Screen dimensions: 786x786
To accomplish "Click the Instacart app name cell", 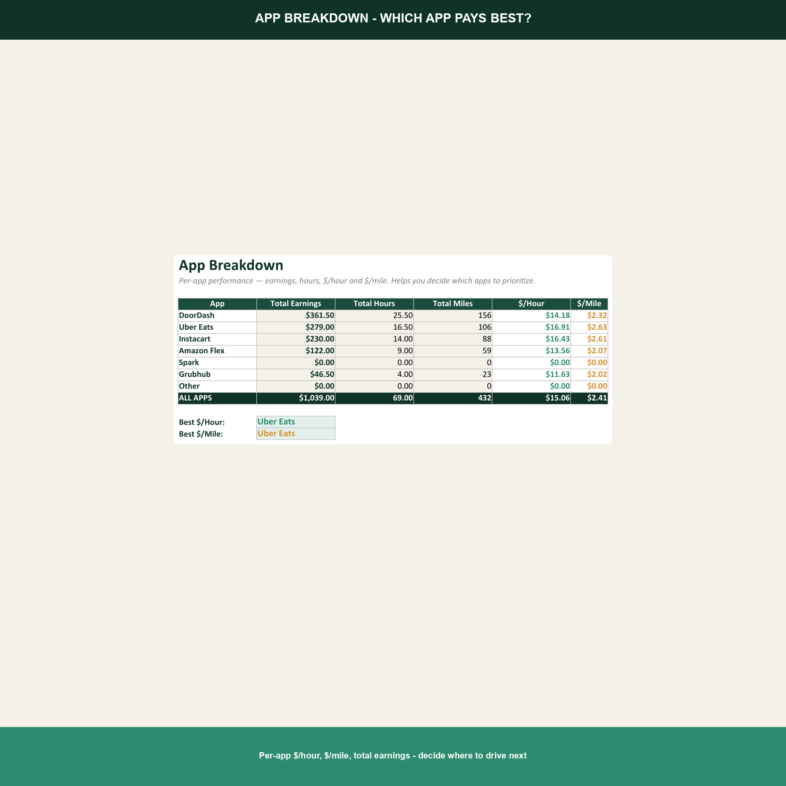I will [x=217, y=339].
